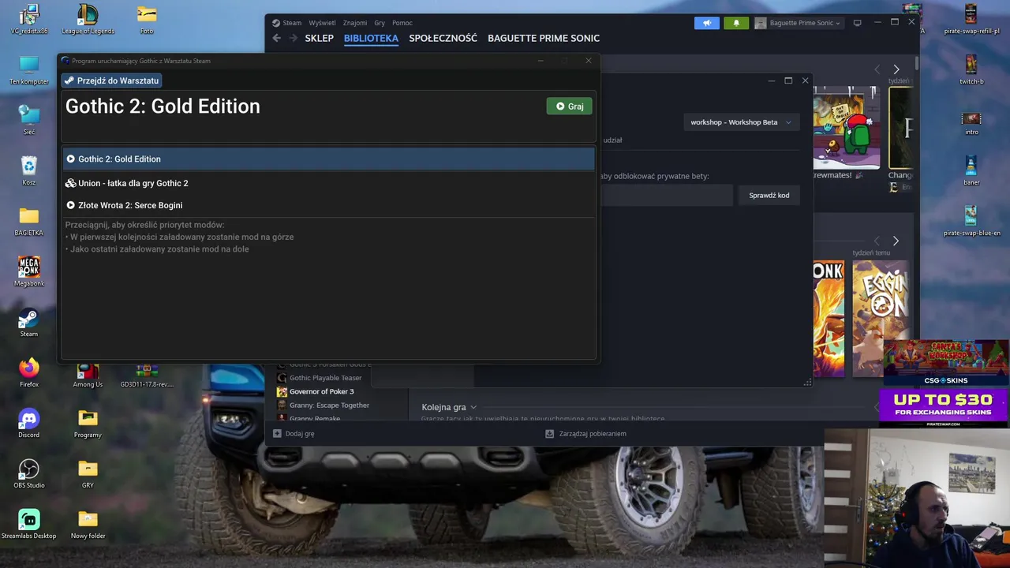Image resolution: width=1010 pixels, height=568 pixels.
Task: Click the Sprawdź kod button
Action: coord(769,196)
